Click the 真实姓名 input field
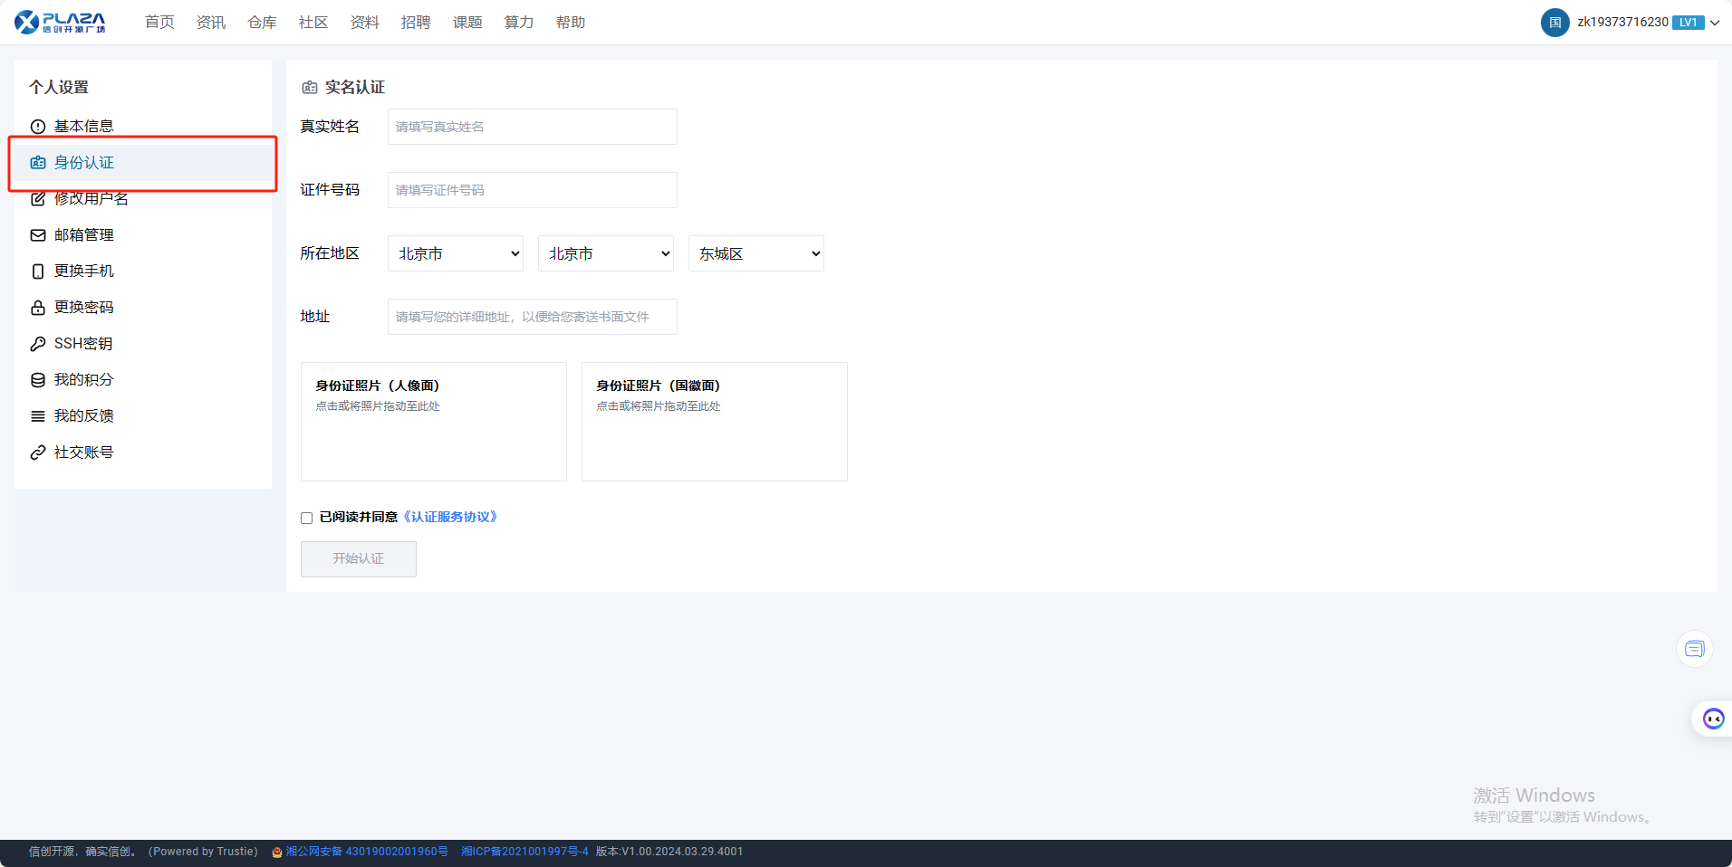1732x867 pixels. (532, 127)
